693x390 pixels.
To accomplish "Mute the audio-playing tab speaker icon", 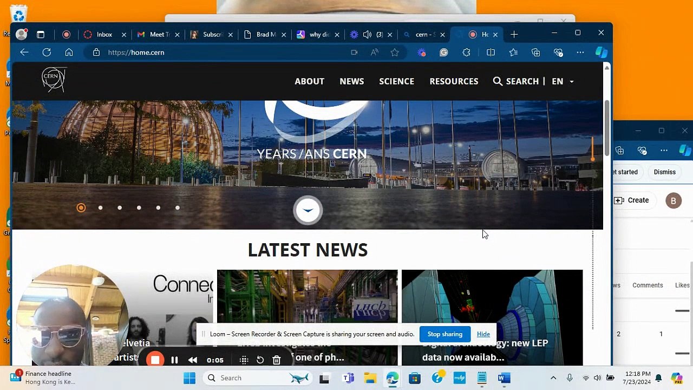I will coord(367,34).
